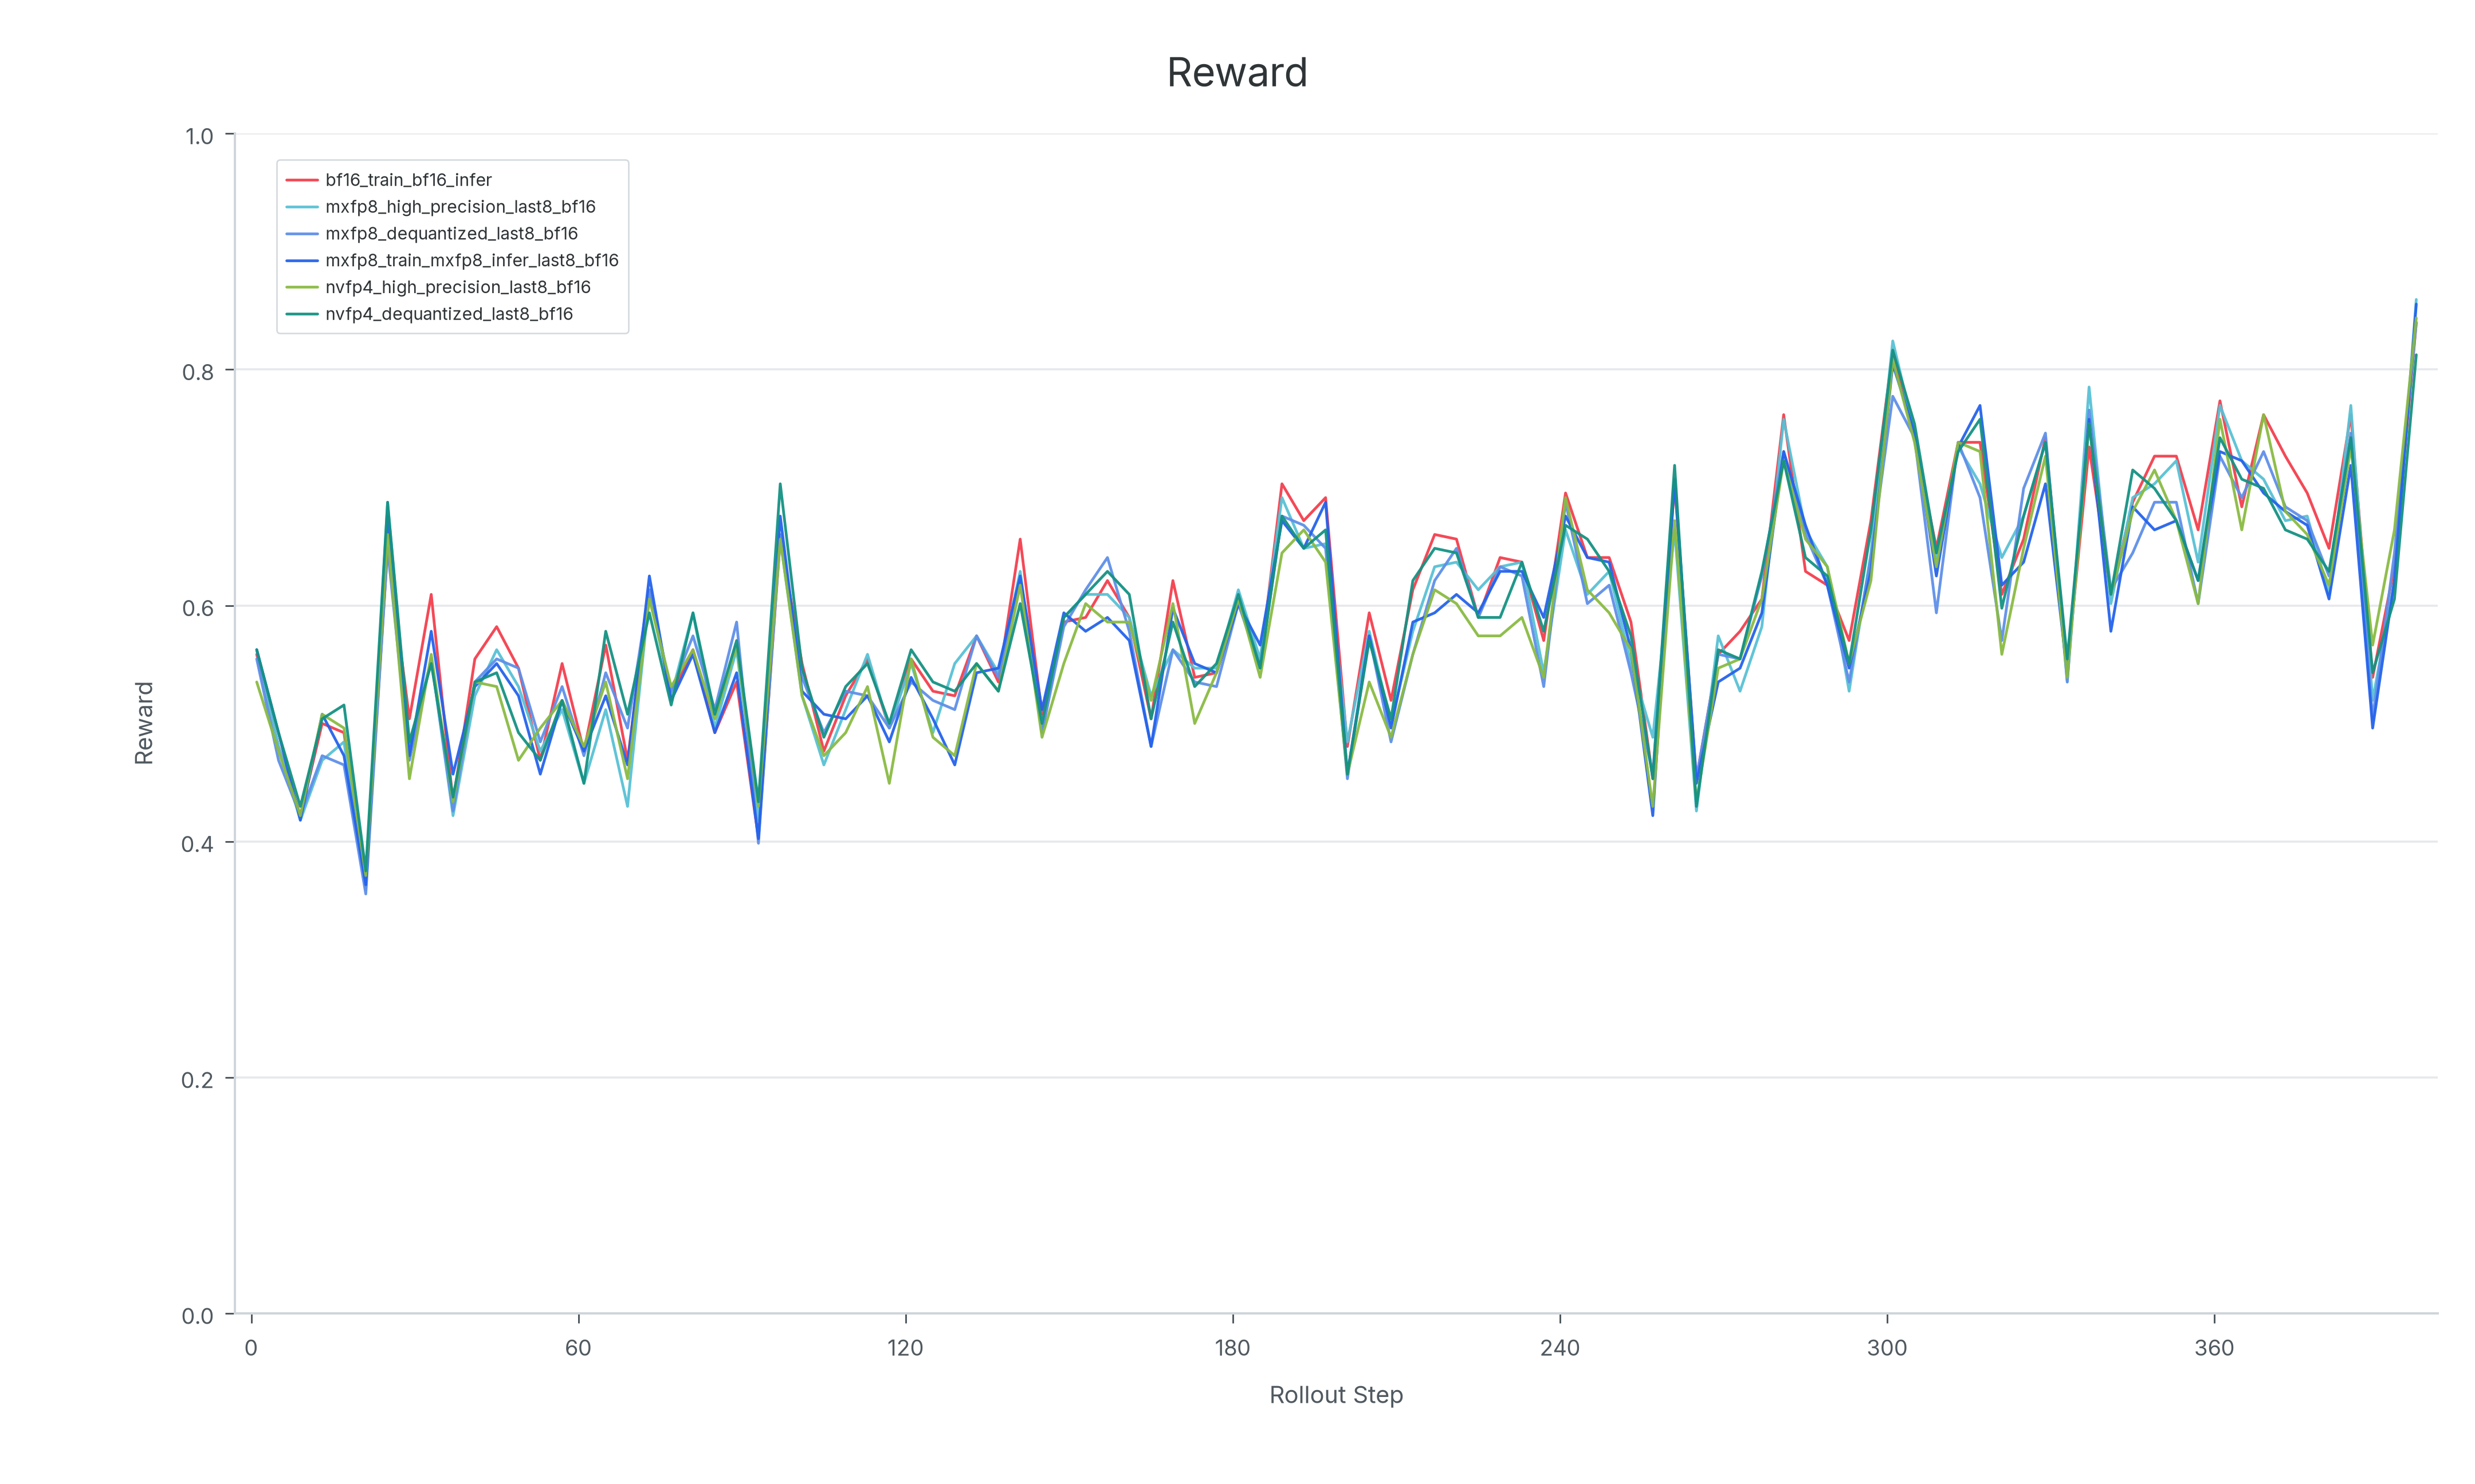Click the 300 x-axis tick label
The image size is (2475, 1484).
(1887, 1348)
